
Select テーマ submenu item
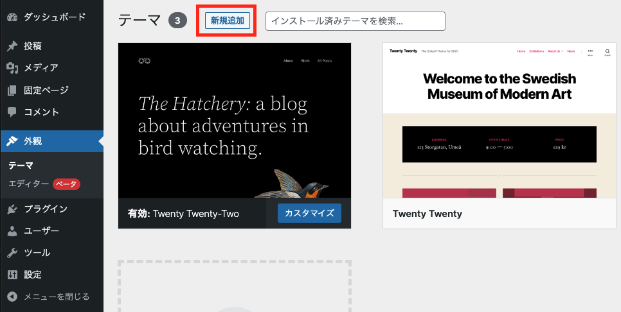(21, 166)
